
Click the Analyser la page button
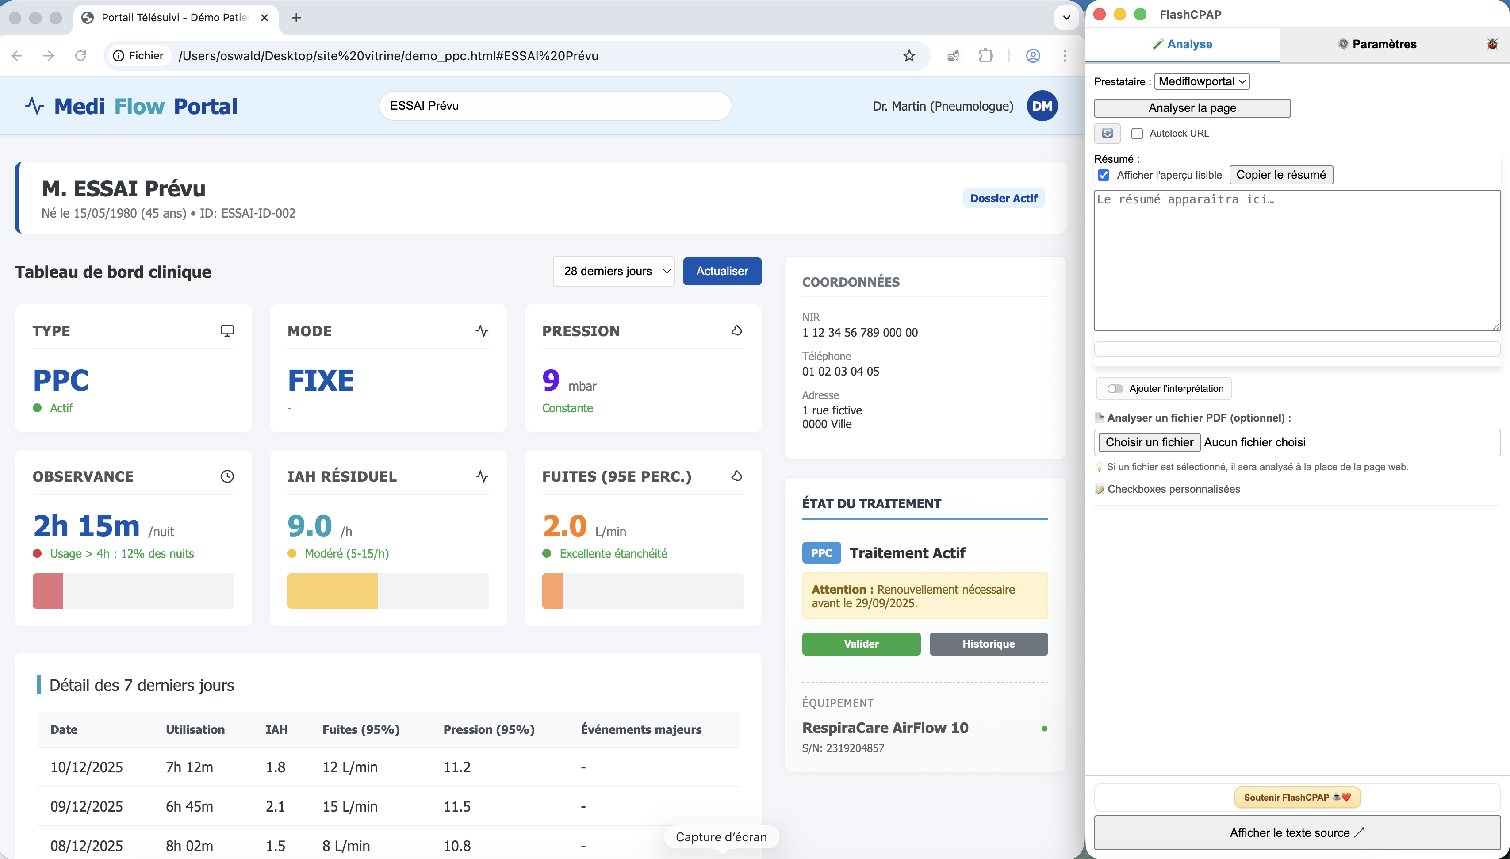coord(1192,107)
